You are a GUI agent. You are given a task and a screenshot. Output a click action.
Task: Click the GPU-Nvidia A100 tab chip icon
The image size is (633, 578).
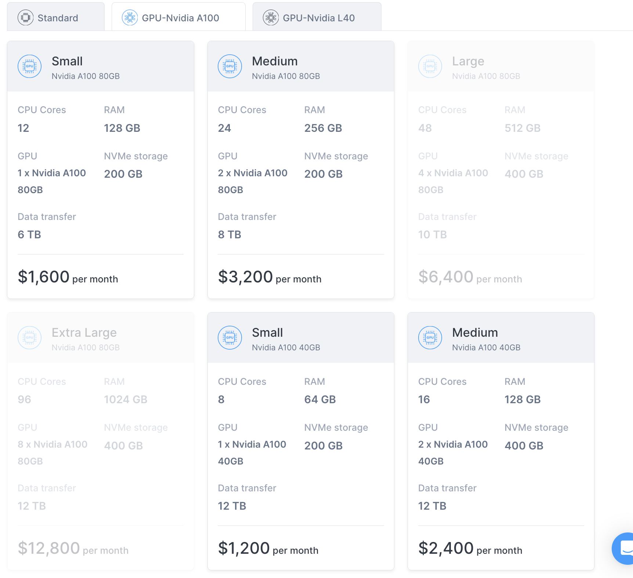[x=130, y=18]
